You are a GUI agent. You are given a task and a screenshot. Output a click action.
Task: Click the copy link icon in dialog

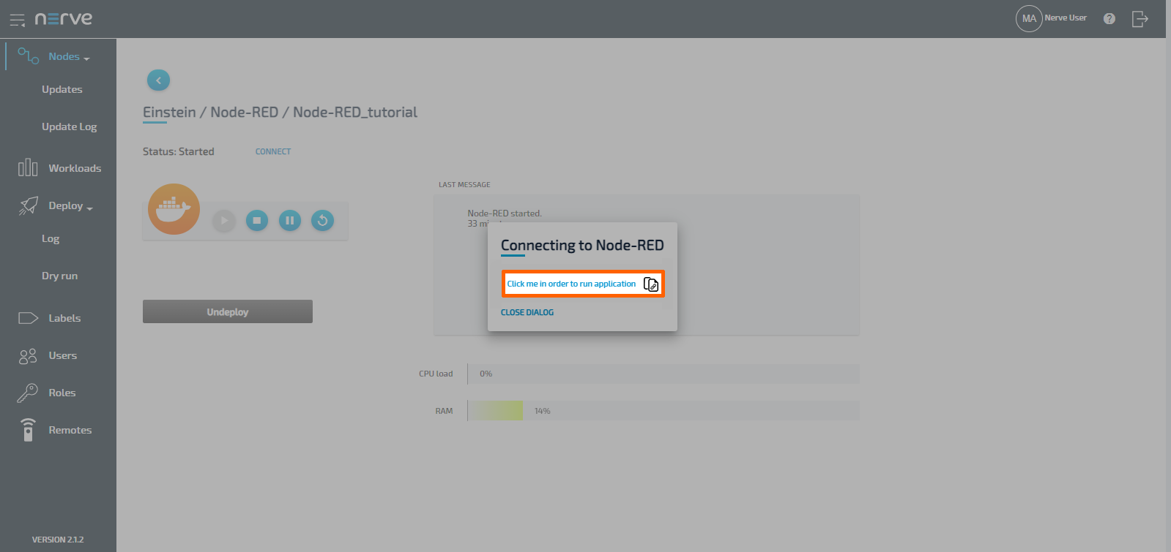(x=650, y=284)
